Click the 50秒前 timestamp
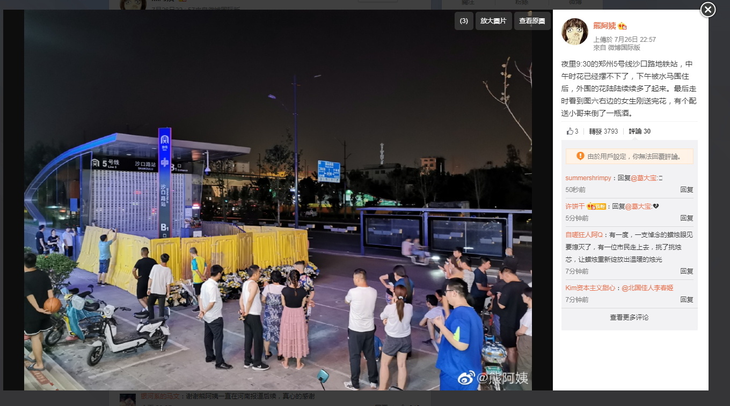 576,190
